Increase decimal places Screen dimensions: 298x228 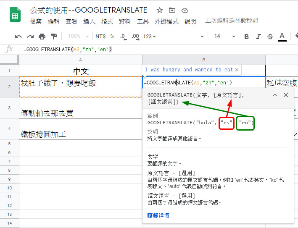pos(135,37)
